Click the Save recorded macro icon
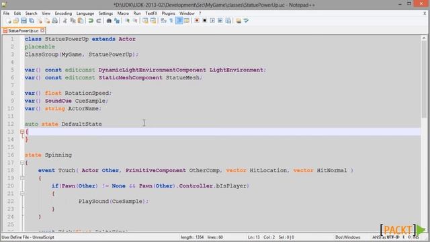430x242 pixels. (228, 21)
